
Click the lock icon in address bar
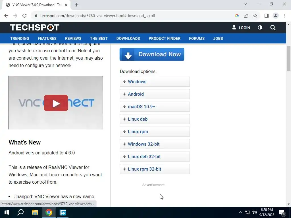(x=36, y=16)
